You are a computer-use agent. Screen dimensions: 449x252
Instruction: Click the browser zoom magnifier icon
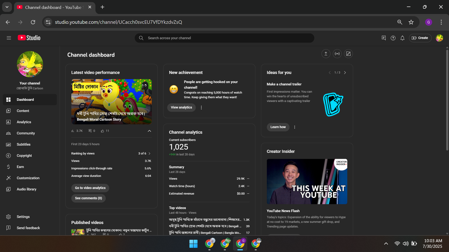point(400,22)
